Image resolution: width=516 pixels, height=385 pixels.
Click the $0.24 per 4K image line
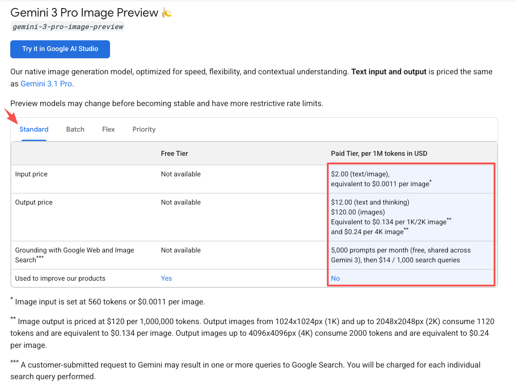pyautogui.click(x=370, y=231)
